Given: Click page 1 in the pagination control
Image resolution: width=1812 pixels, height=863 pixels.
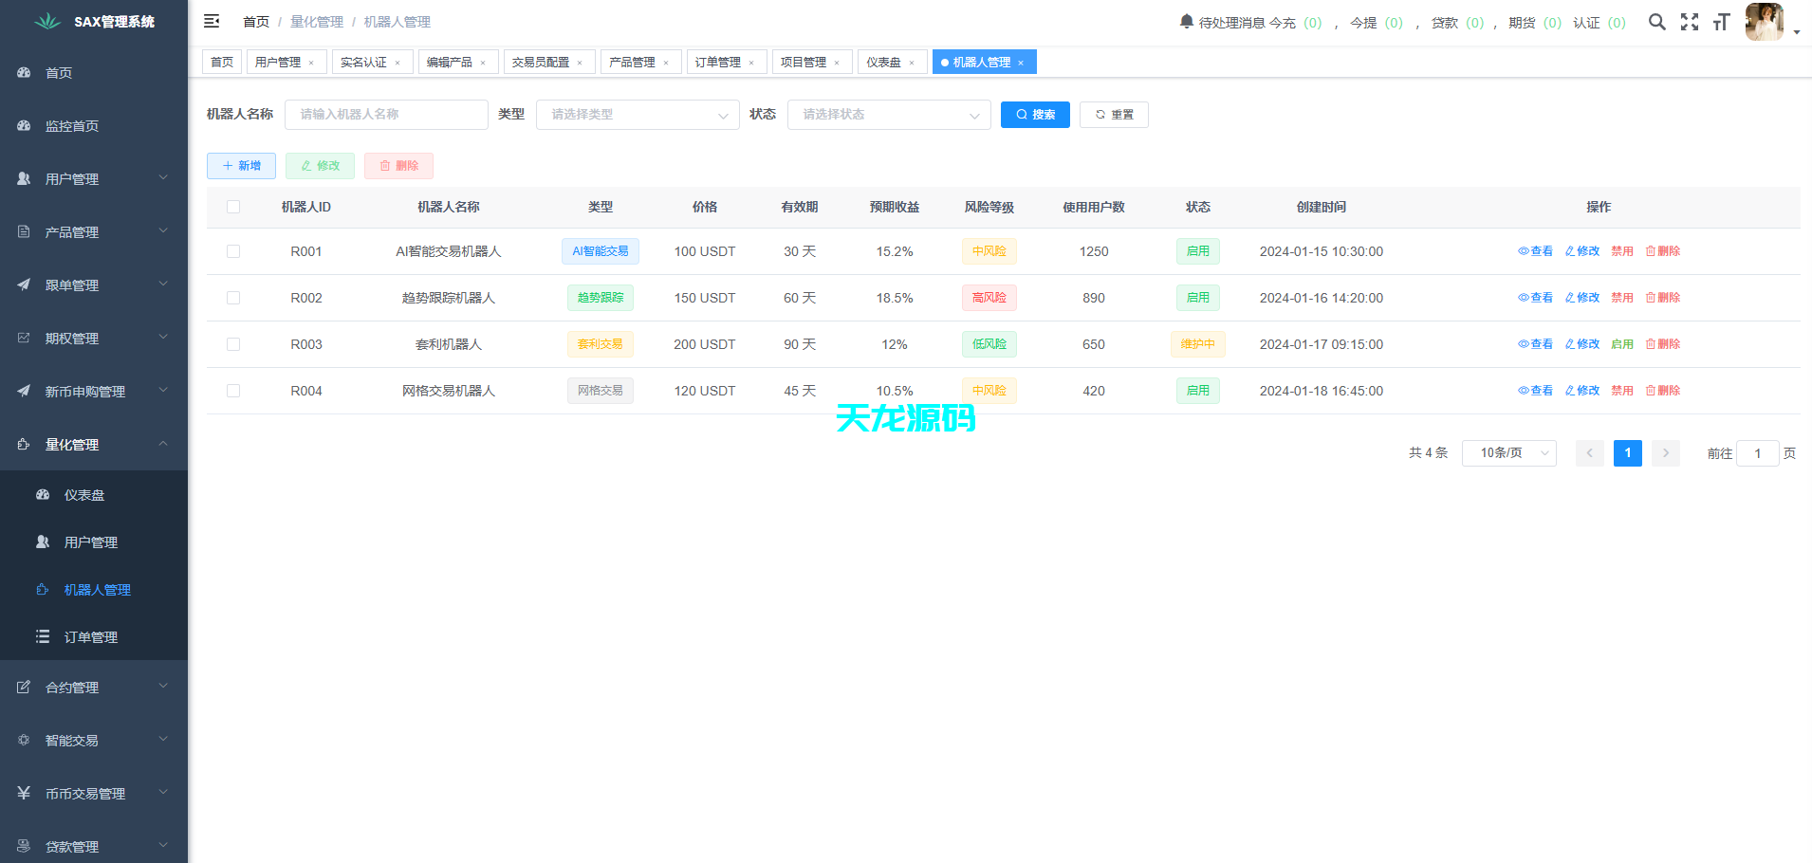Looking at the screenshot, I should coord(1628,452).
